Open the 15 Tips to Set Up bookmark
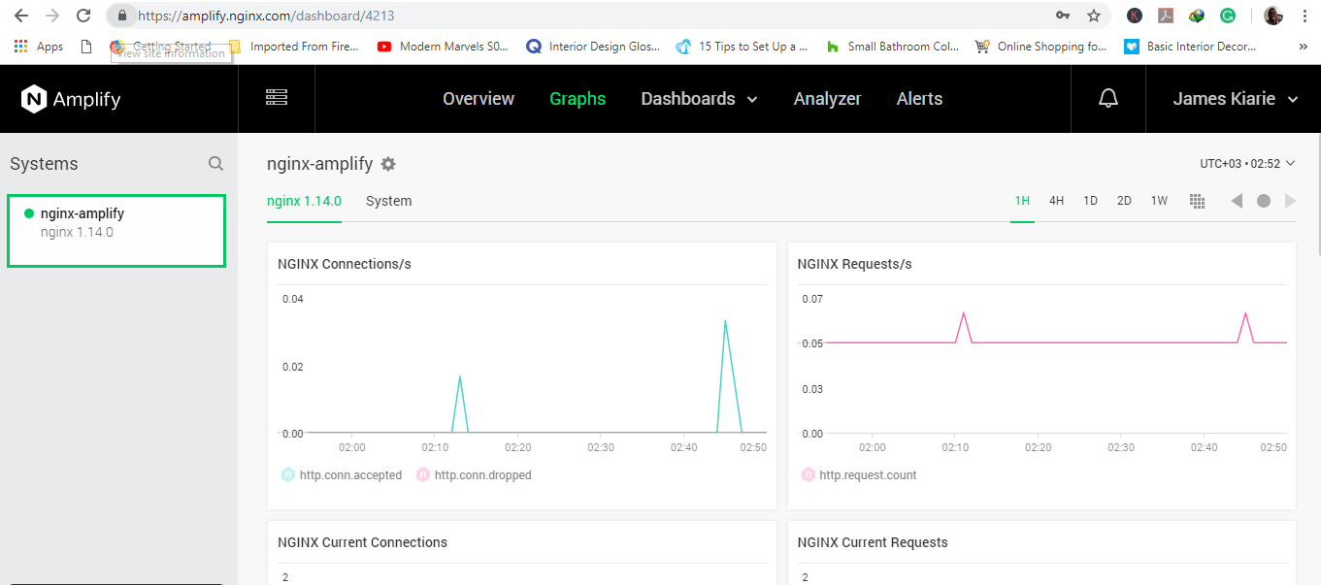This screenshot has width=1321, height=585. [743, 47]
